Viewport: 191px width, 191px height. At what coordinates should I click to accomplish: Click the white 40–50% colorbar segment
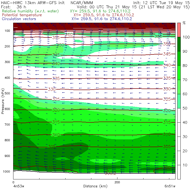[x=179, y=115]
